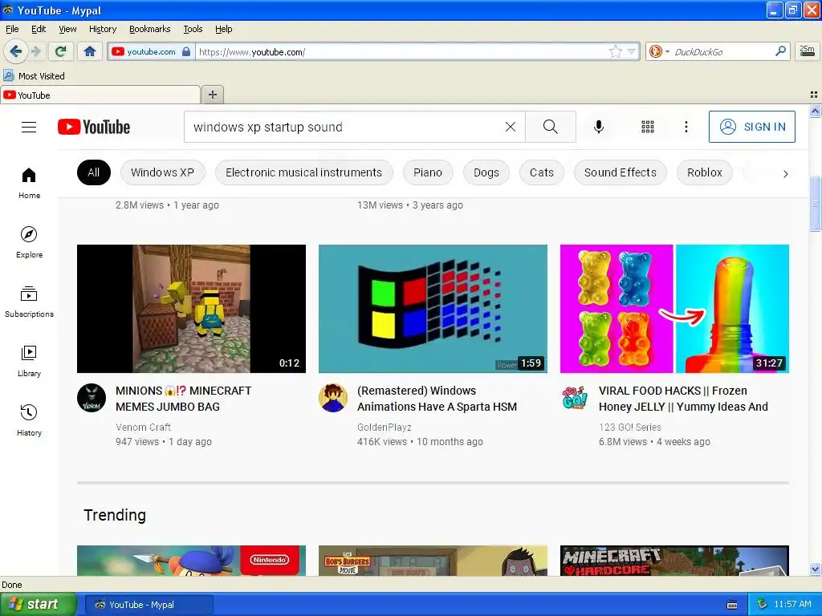Open the DuckDuckGo search engine selector
The height and width of the screenshot is (616, 822).
pyautogui.click(x=659, y=51)
